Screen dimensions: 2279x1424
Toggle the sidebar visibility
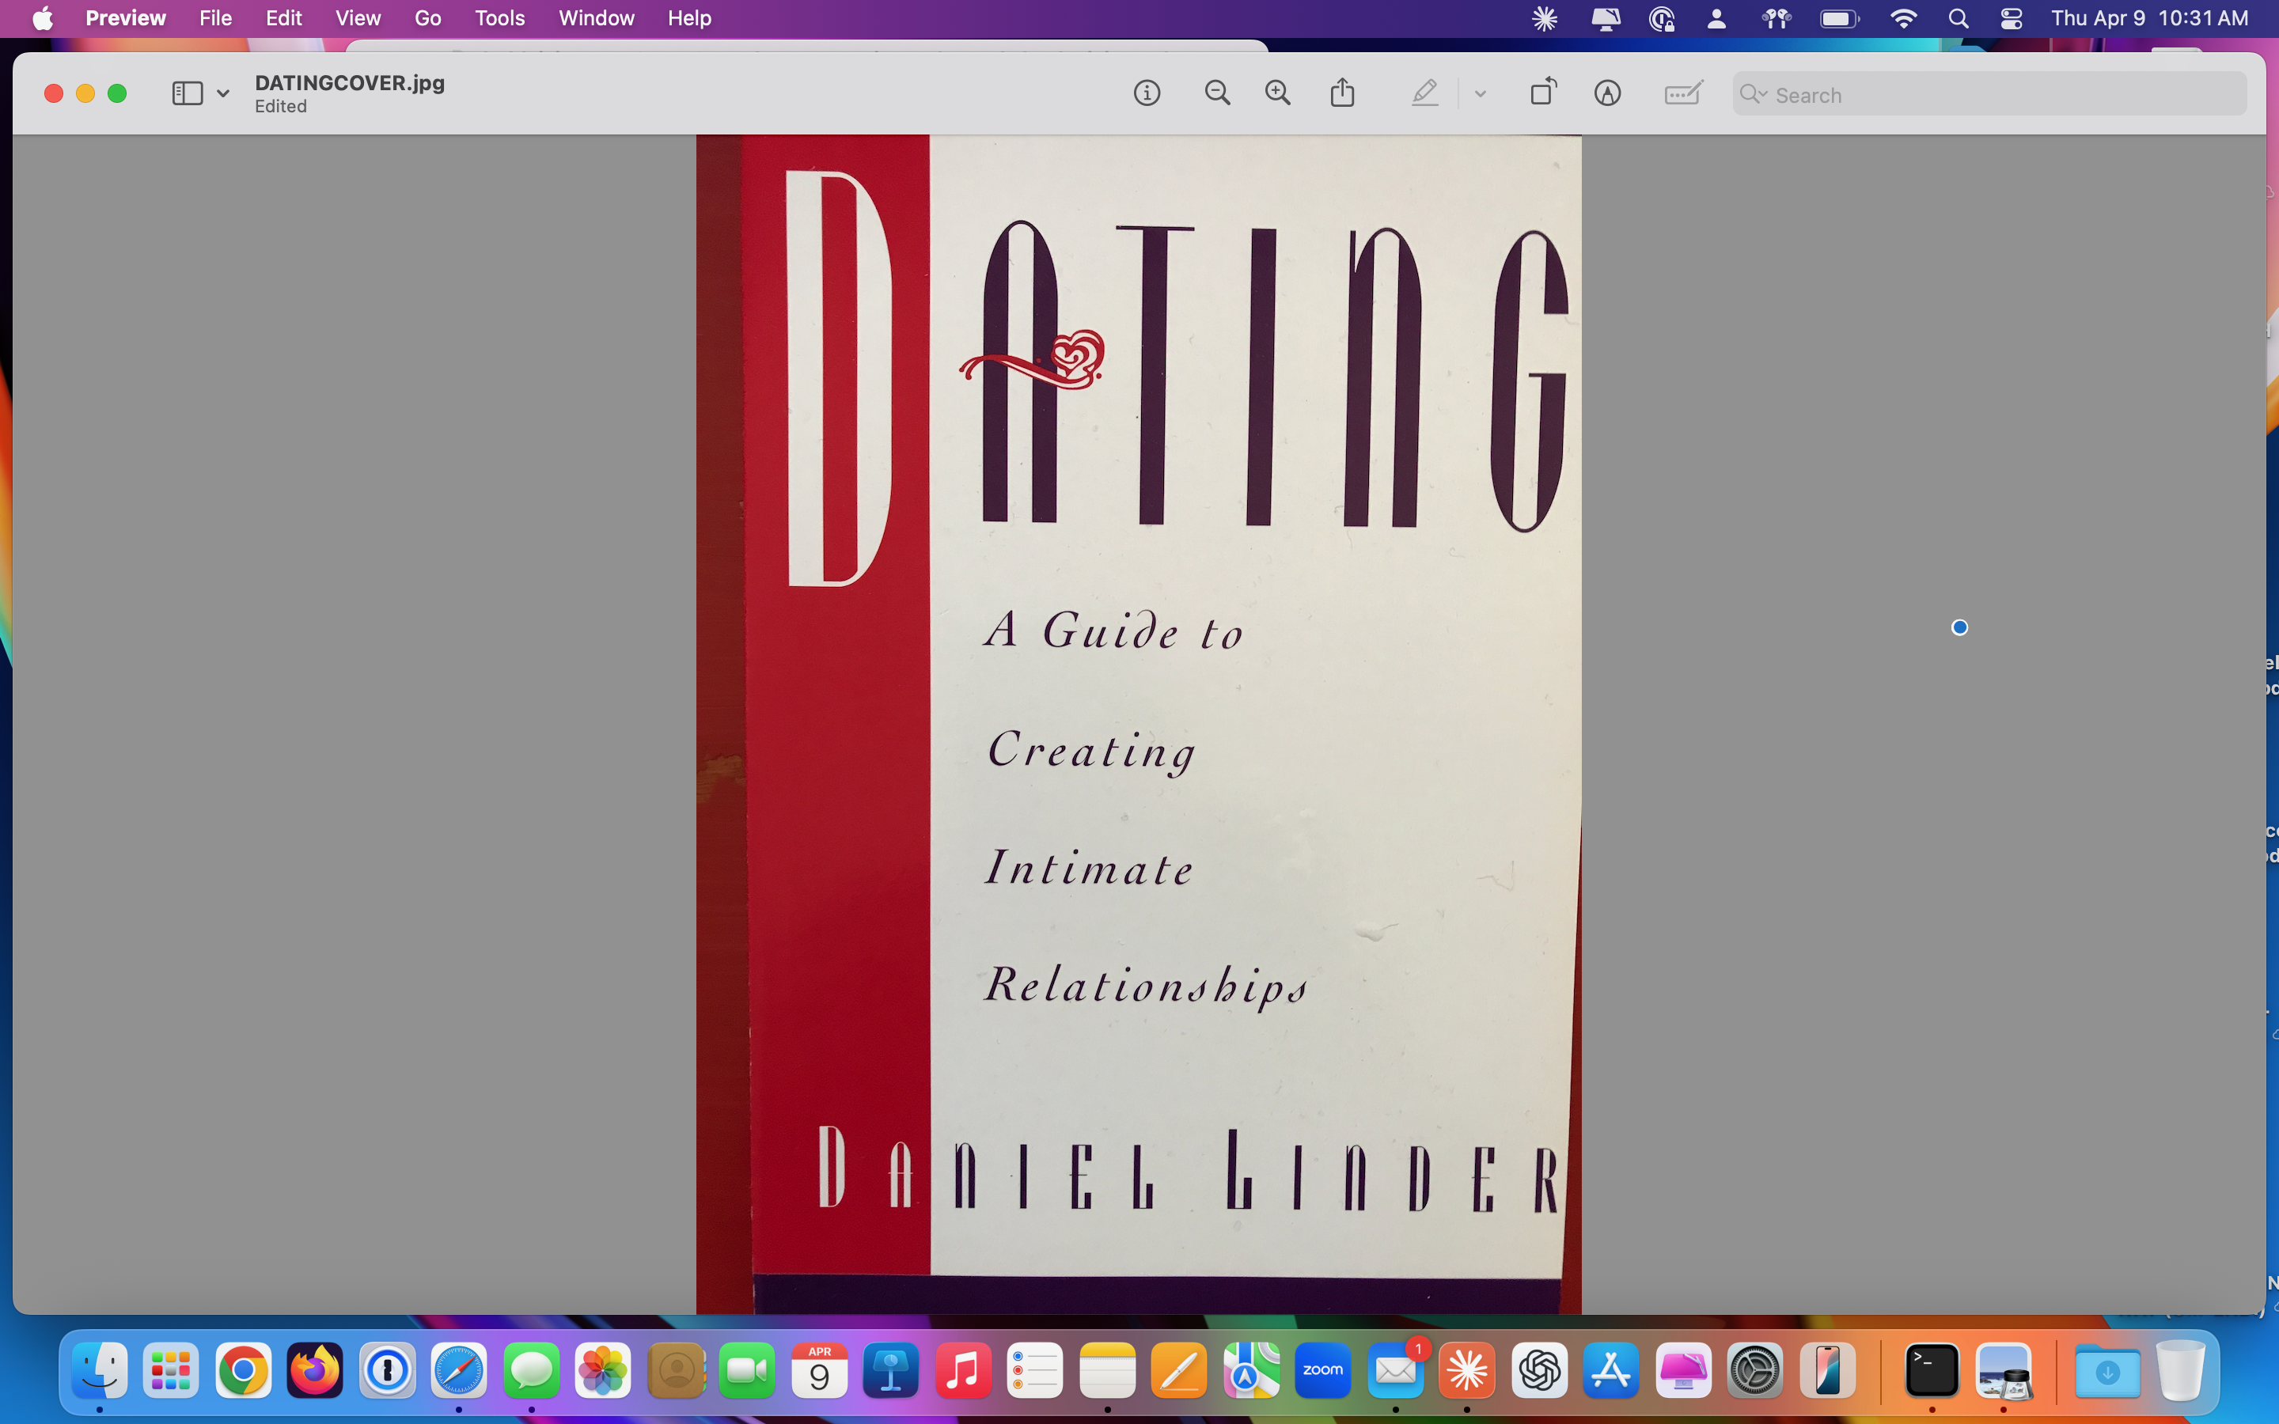coord(188,93)
